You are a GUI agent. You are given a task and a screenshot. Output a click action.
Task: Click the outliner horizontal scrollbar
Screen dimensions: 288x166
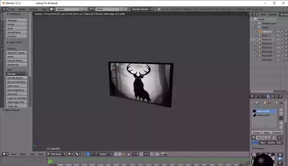(262, 92)
